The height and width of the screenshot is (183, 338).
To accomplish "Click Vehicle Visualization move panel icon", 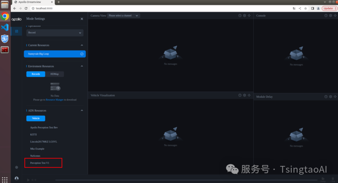I will point(249,95).
